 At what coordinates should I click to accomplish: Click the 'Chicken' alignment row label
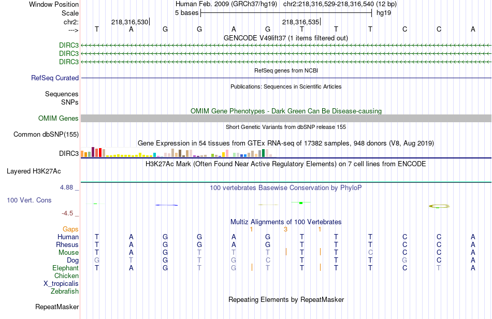[66, 275]
